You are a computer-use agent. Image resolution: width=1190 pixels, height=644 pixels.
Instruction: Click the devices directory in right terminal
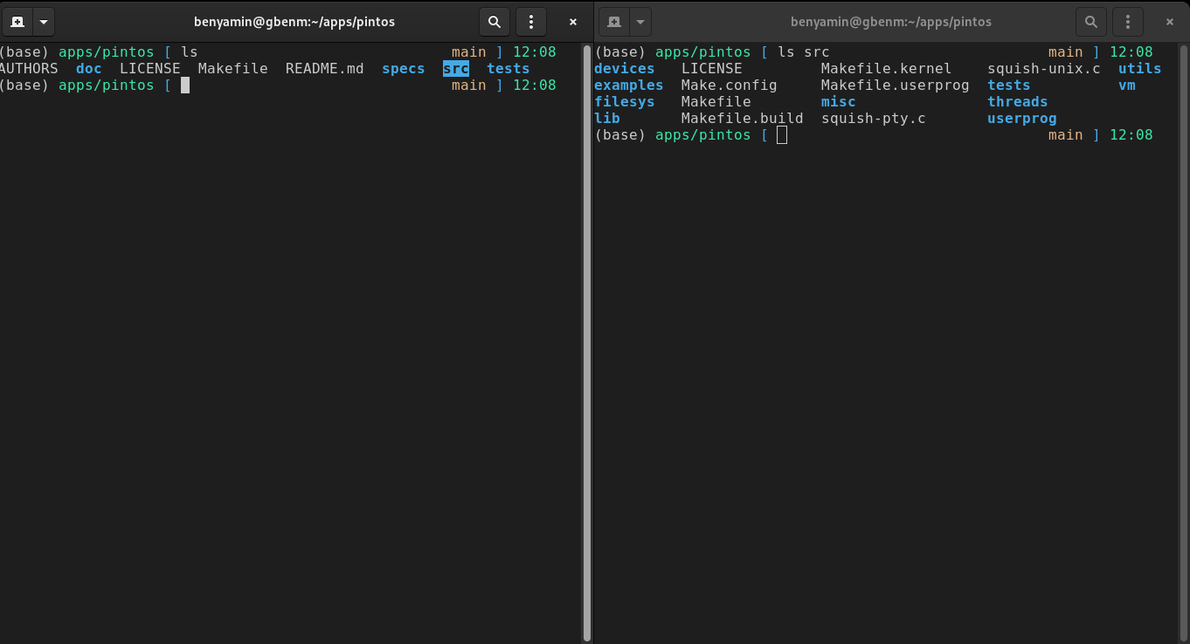625,68
